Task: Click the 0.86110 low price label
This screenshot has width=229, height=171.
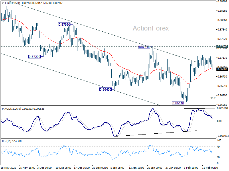Action: [177, 103]
